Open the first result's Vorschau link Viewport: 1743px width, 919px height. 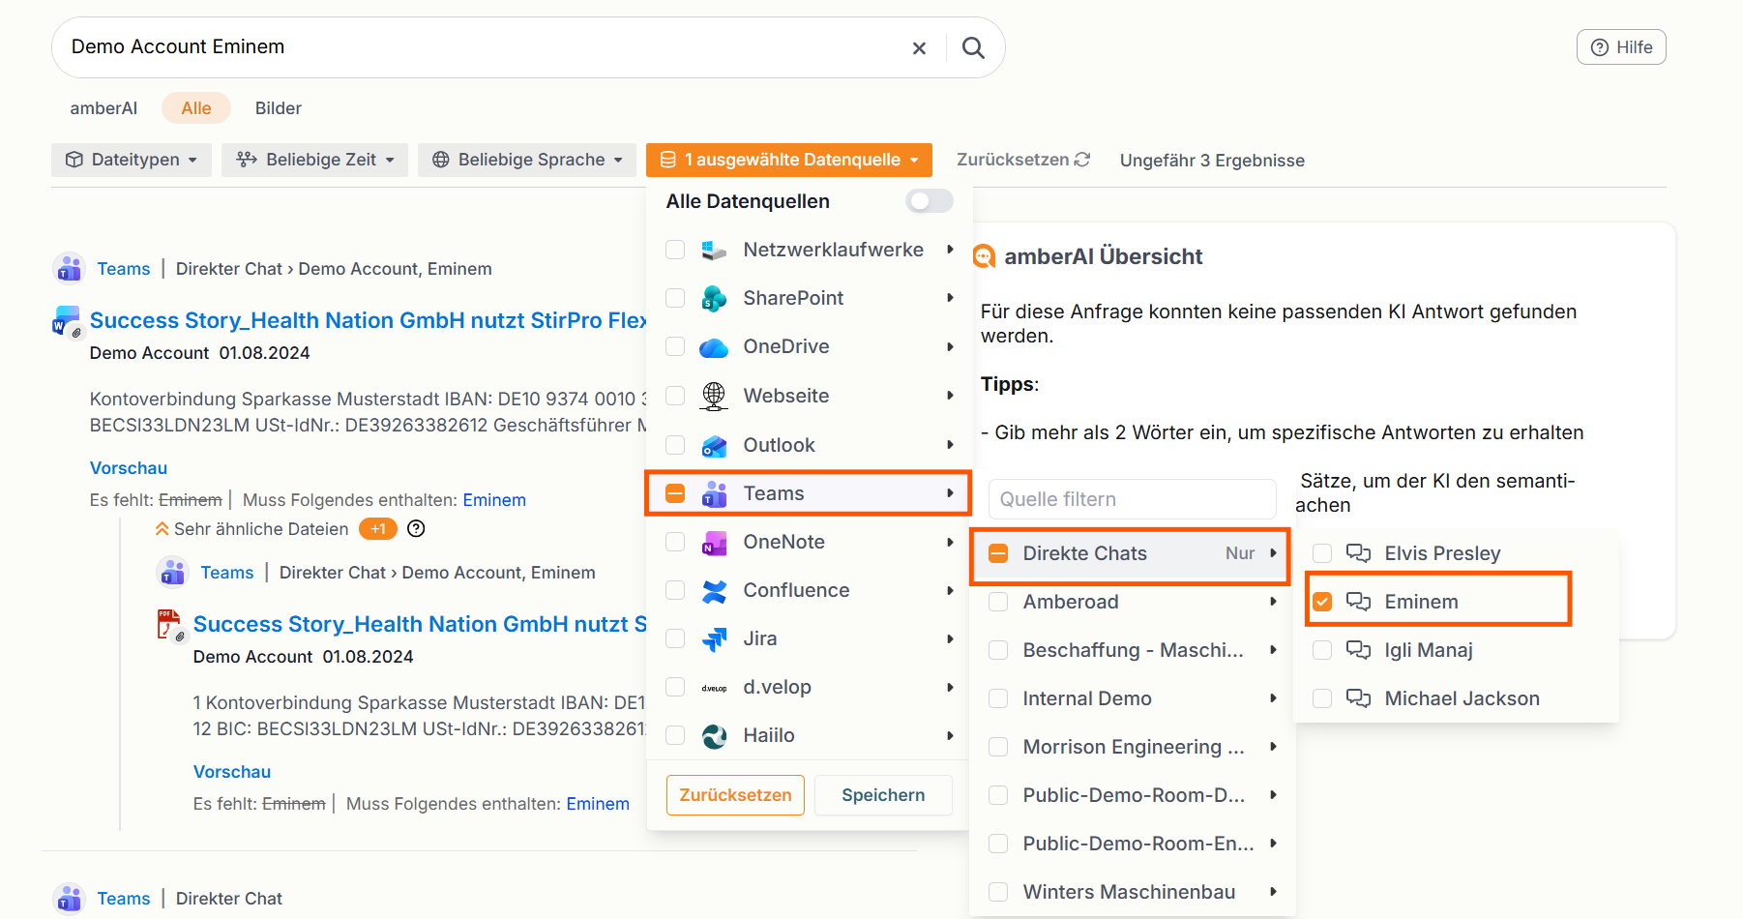[x=129, y=468]
